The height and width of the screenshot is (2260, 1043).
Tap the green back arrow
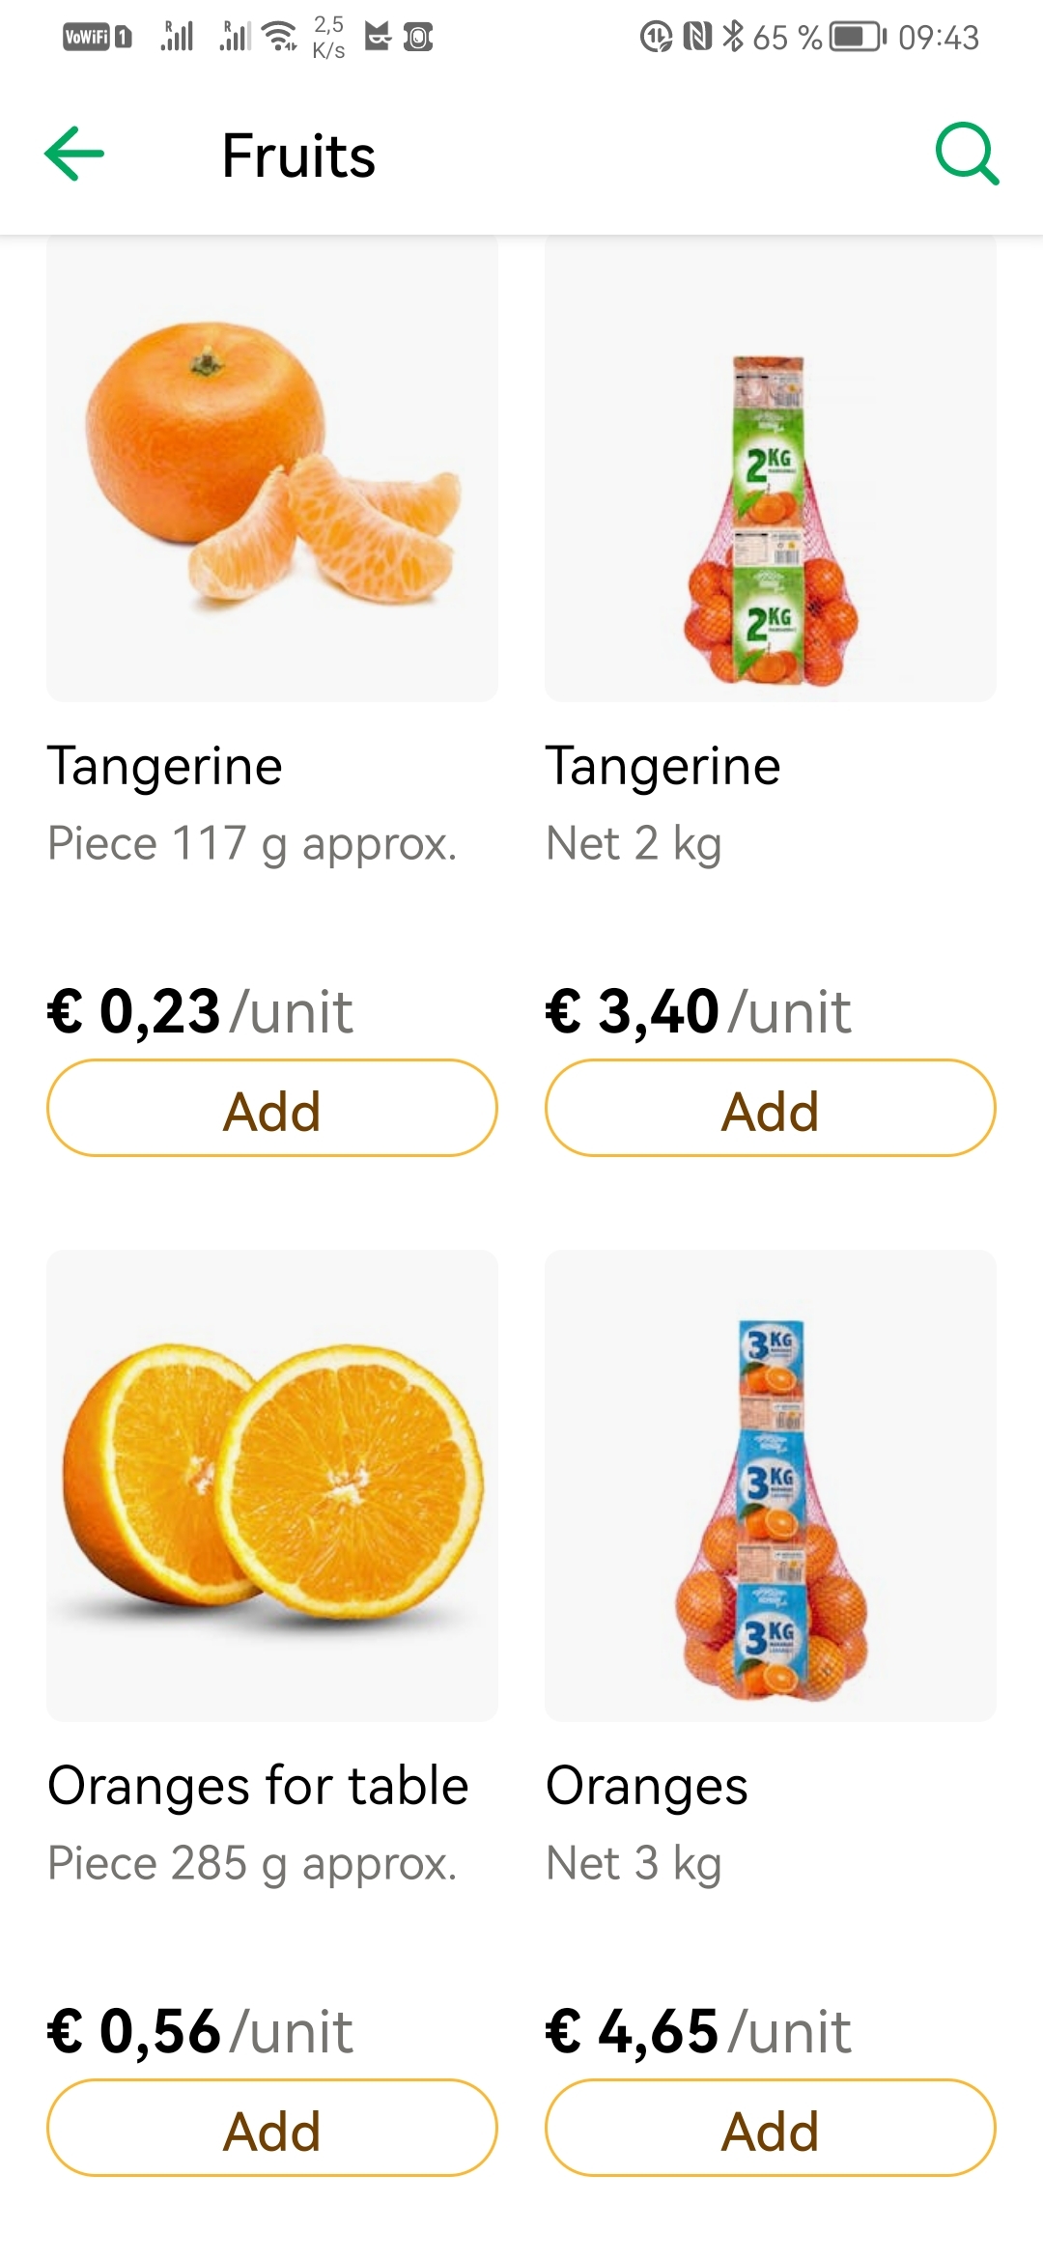[74, 155]
